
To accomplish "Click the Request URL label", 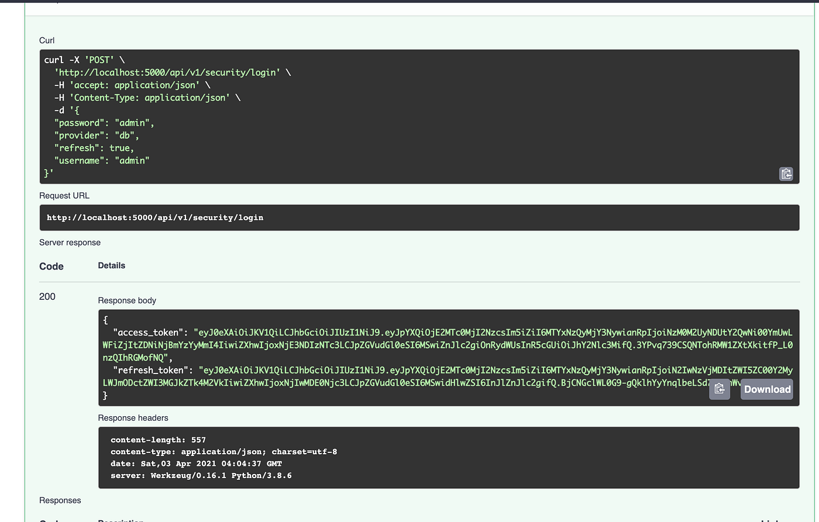I will tap(64, 195).
